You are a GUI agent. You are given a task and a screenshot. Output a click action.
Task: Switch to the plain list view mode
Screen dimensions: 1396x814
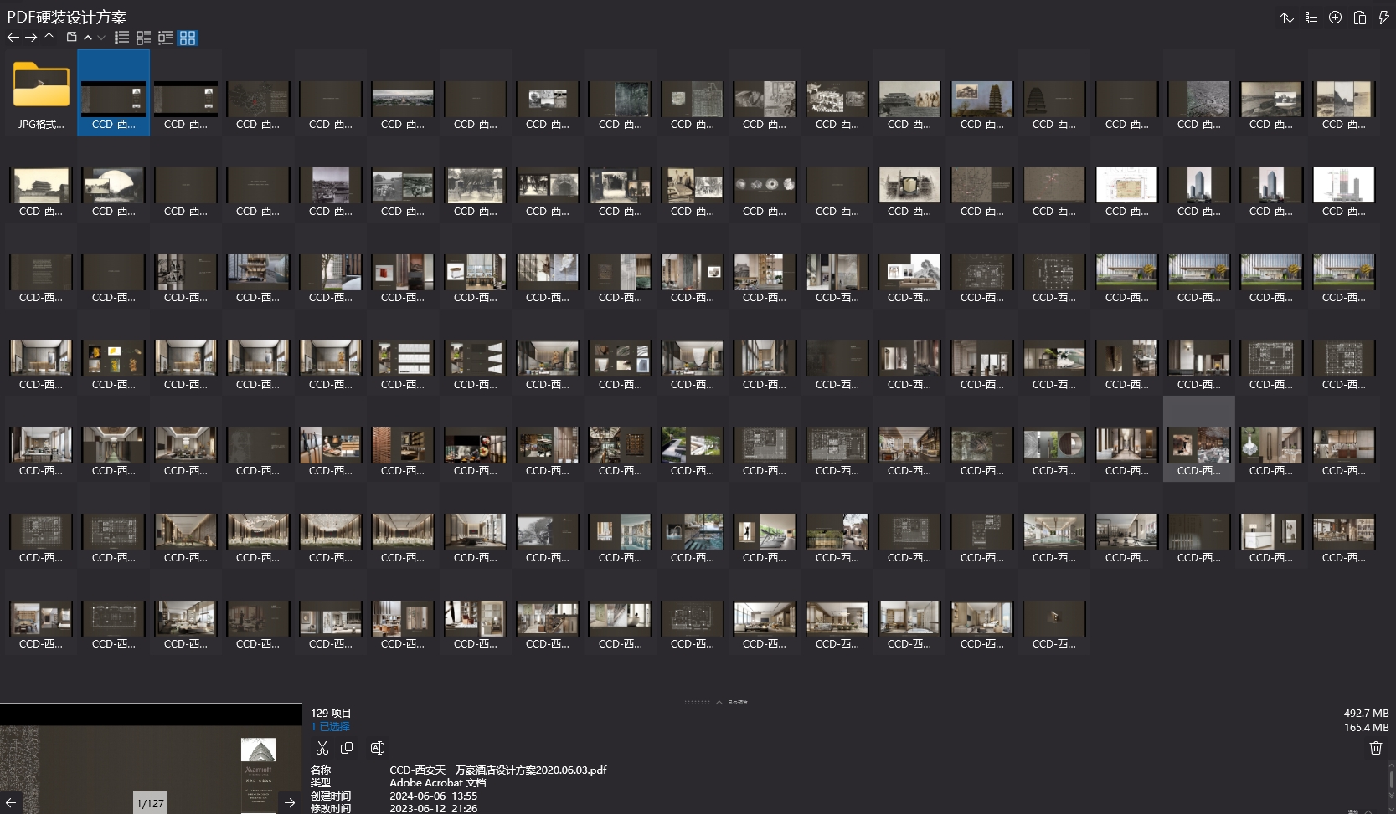coord(122,38)
